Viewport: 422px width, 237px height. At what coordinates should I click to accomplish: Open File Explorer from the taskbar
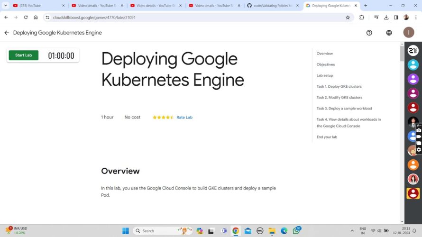point(272,231)
